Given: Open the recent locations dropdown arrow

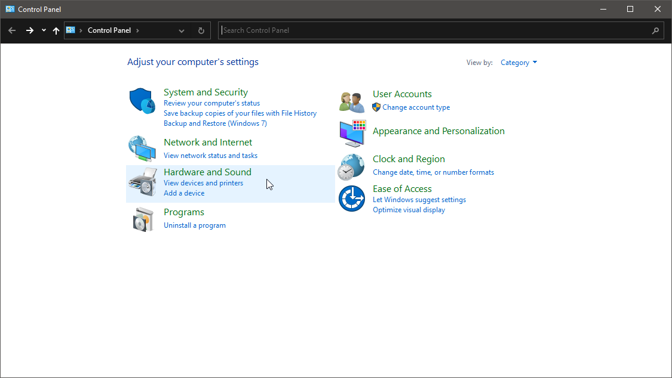Looking at the screenshot, I should 44,30.
